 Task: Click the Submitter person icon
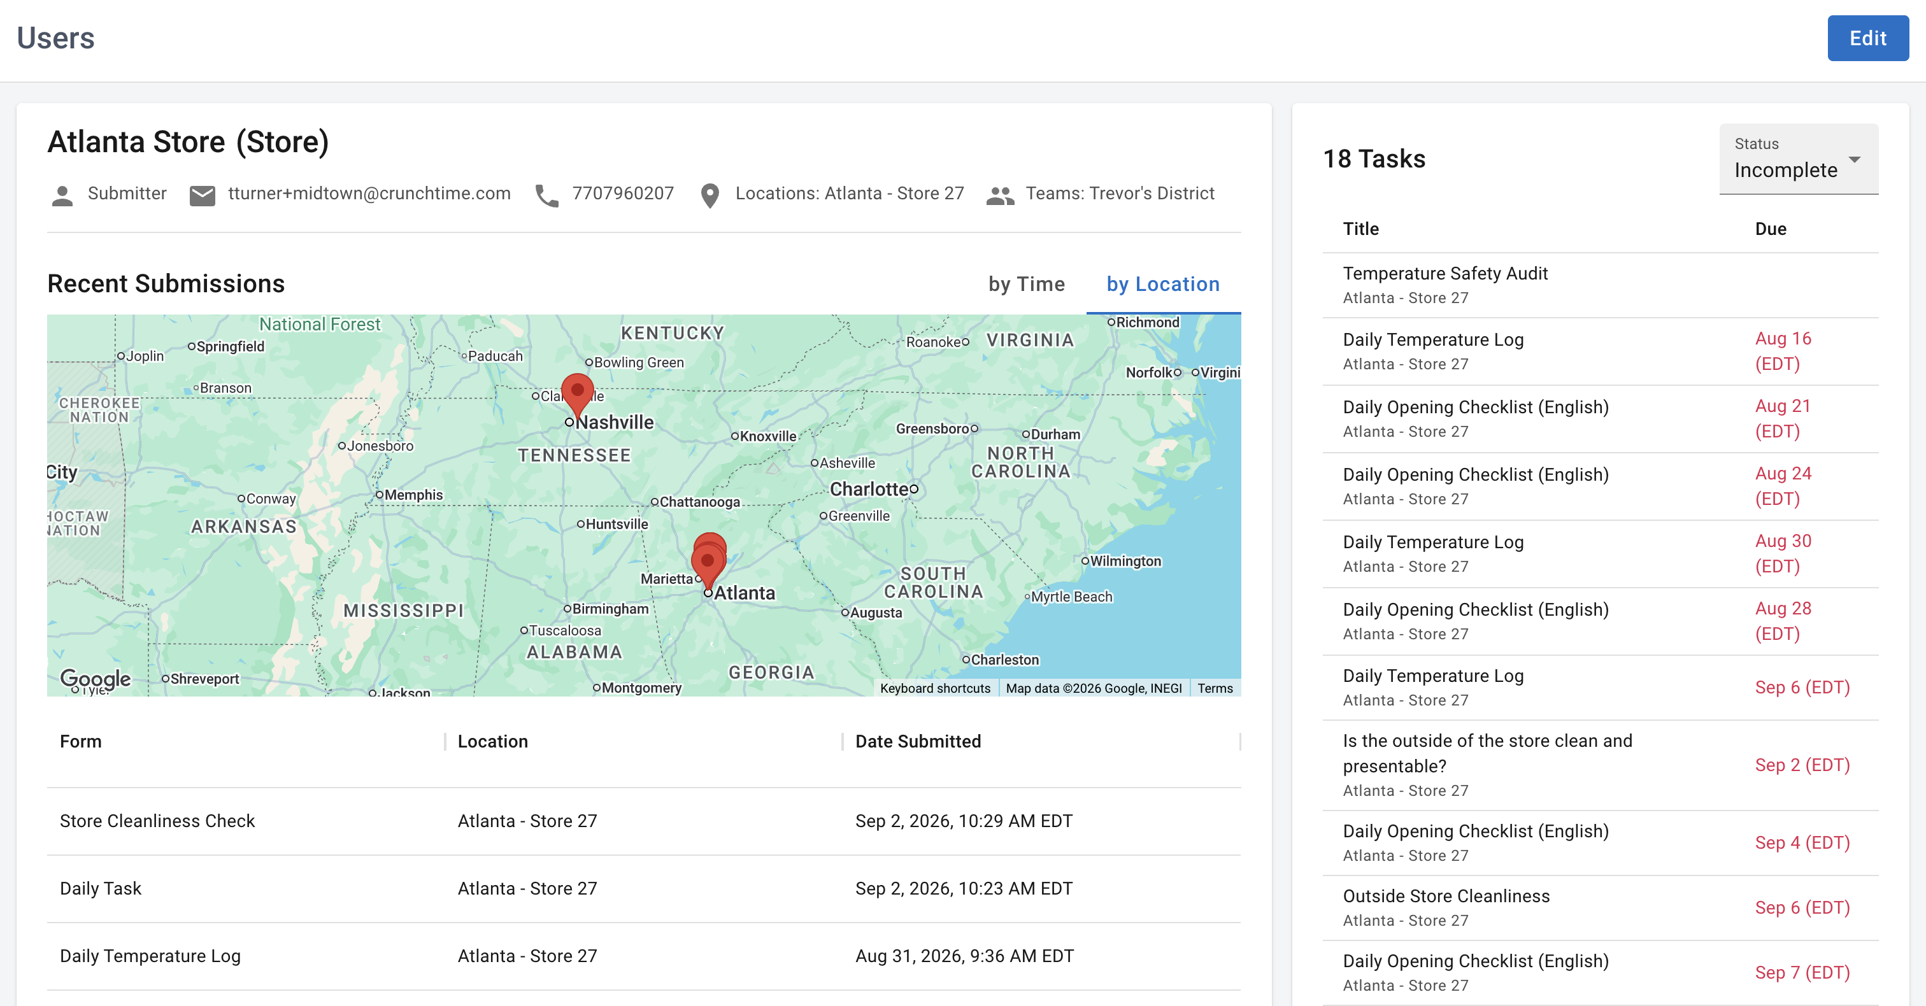(x=62, y=195)
